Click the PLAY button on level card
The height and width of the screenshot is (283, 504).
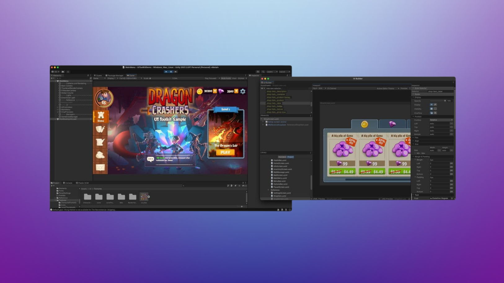[x=225, y=152]
